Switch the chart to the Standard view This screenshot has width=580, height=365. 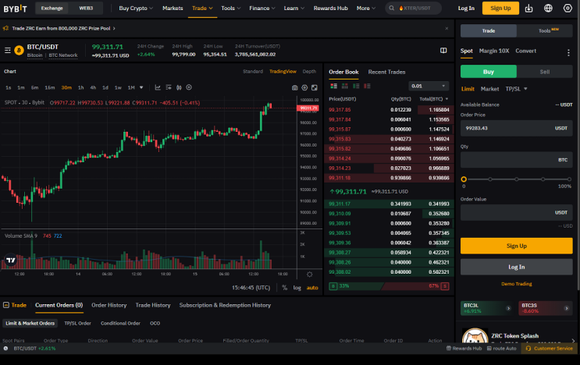pos(253,71)
